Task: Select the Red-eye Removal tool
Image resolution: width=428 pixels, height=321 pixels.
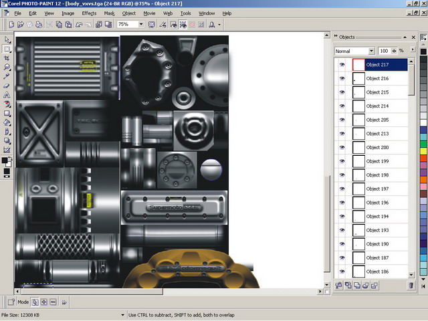Action: 7,104
